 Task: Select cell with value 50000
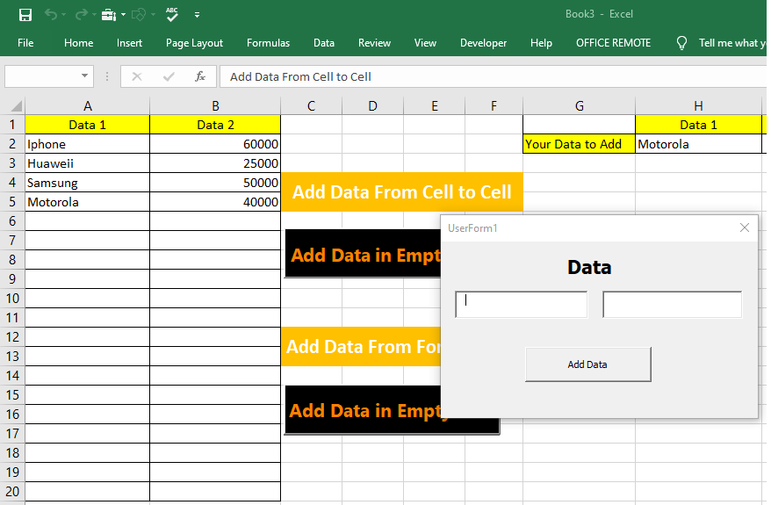tap(215, 183)
